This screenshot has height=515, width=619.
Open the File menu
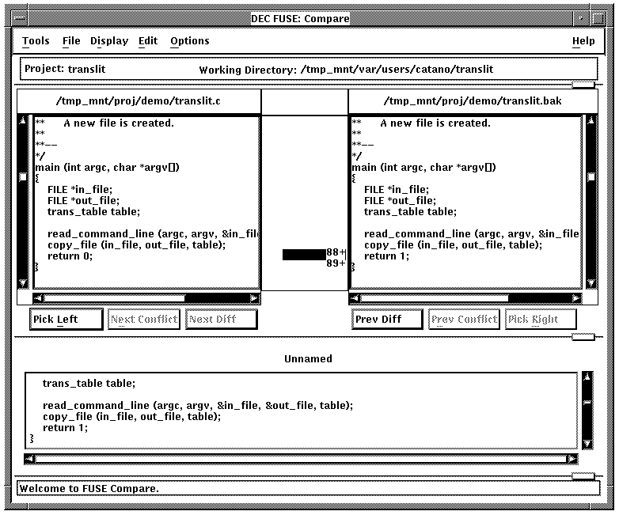coord(71,41)
